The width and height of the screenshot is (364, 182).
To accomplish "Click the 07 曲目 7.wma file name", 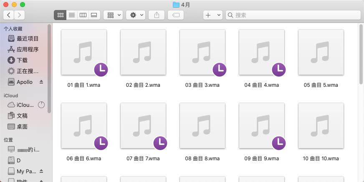I will coord(143,159).
